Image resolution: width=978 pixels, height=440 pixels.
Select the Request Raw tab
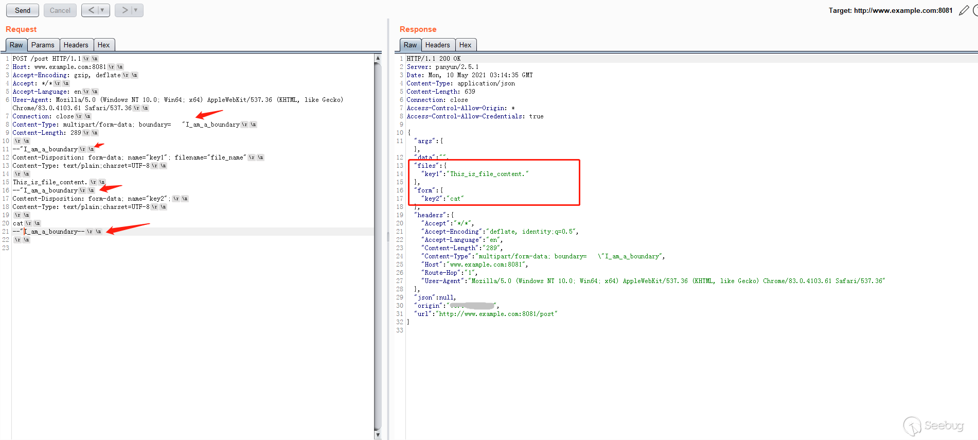[x=16, y=45]
